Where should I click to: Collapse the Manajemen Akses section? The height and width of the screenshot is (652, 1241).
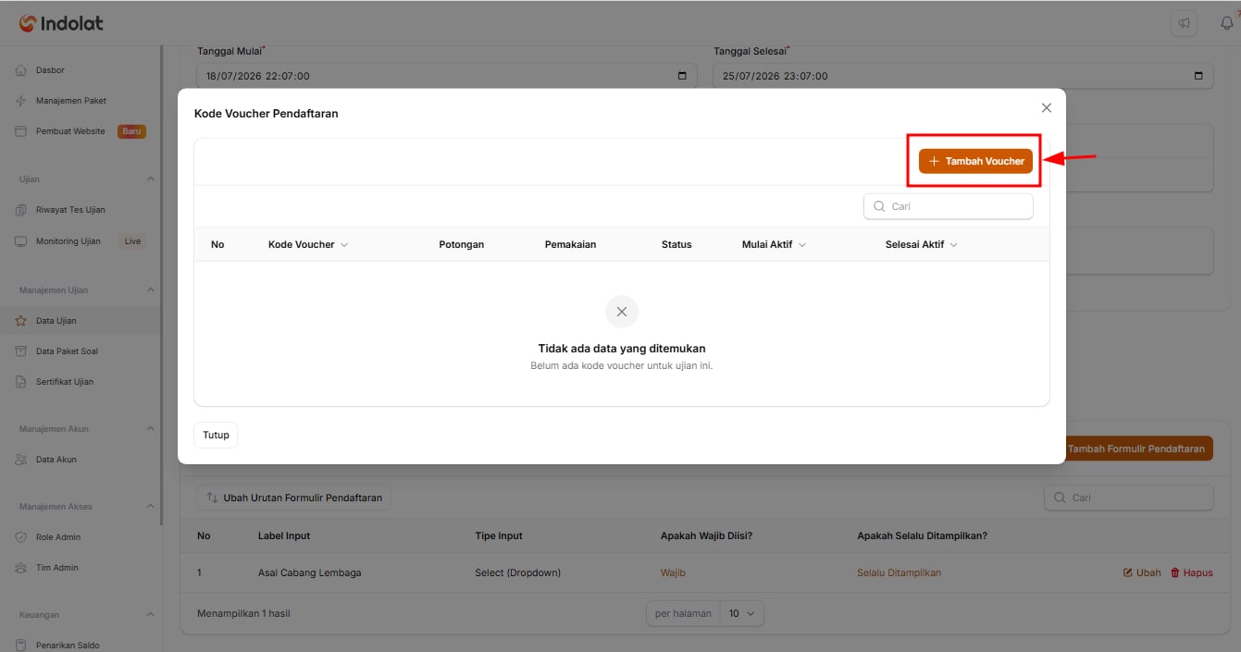pos(151,507)
